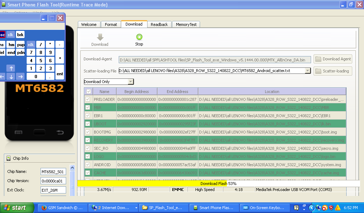Click the plus key on numeric keypad
Screen dimensions: 364x213
(60, 56)
